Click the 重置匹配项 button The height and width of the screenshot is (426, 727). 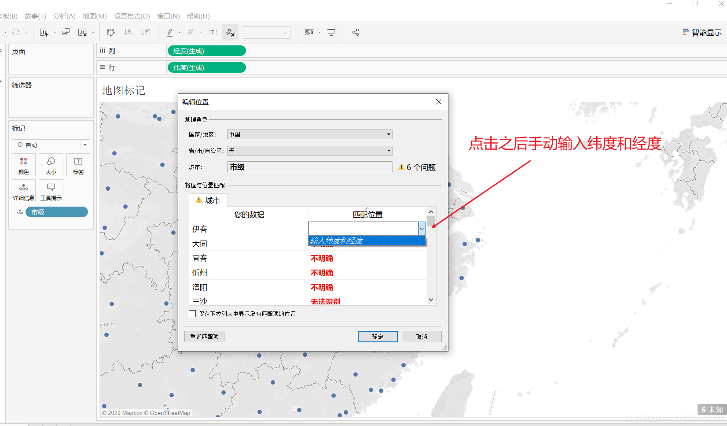point(205,337)
